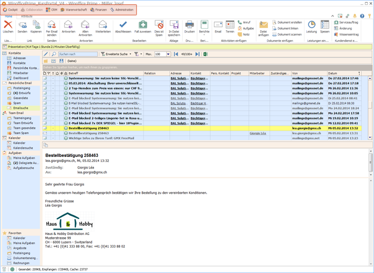Create a Serviceauftrag entry
374x273 pixels.
tap(346, 22)
